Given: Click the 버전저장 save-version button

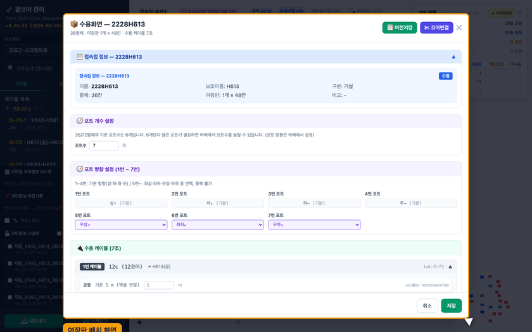Looking at the screenshot, I should pyautogui.click(x=400, y=28).
